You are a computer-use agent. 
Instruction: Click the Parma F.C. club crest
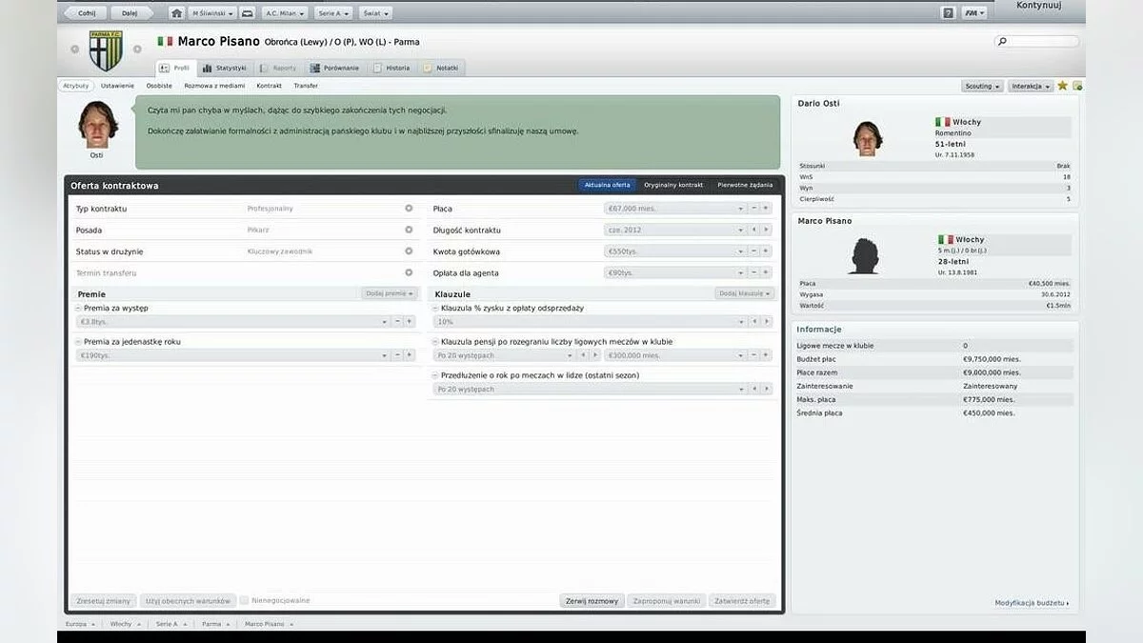[x=106, y=50]
